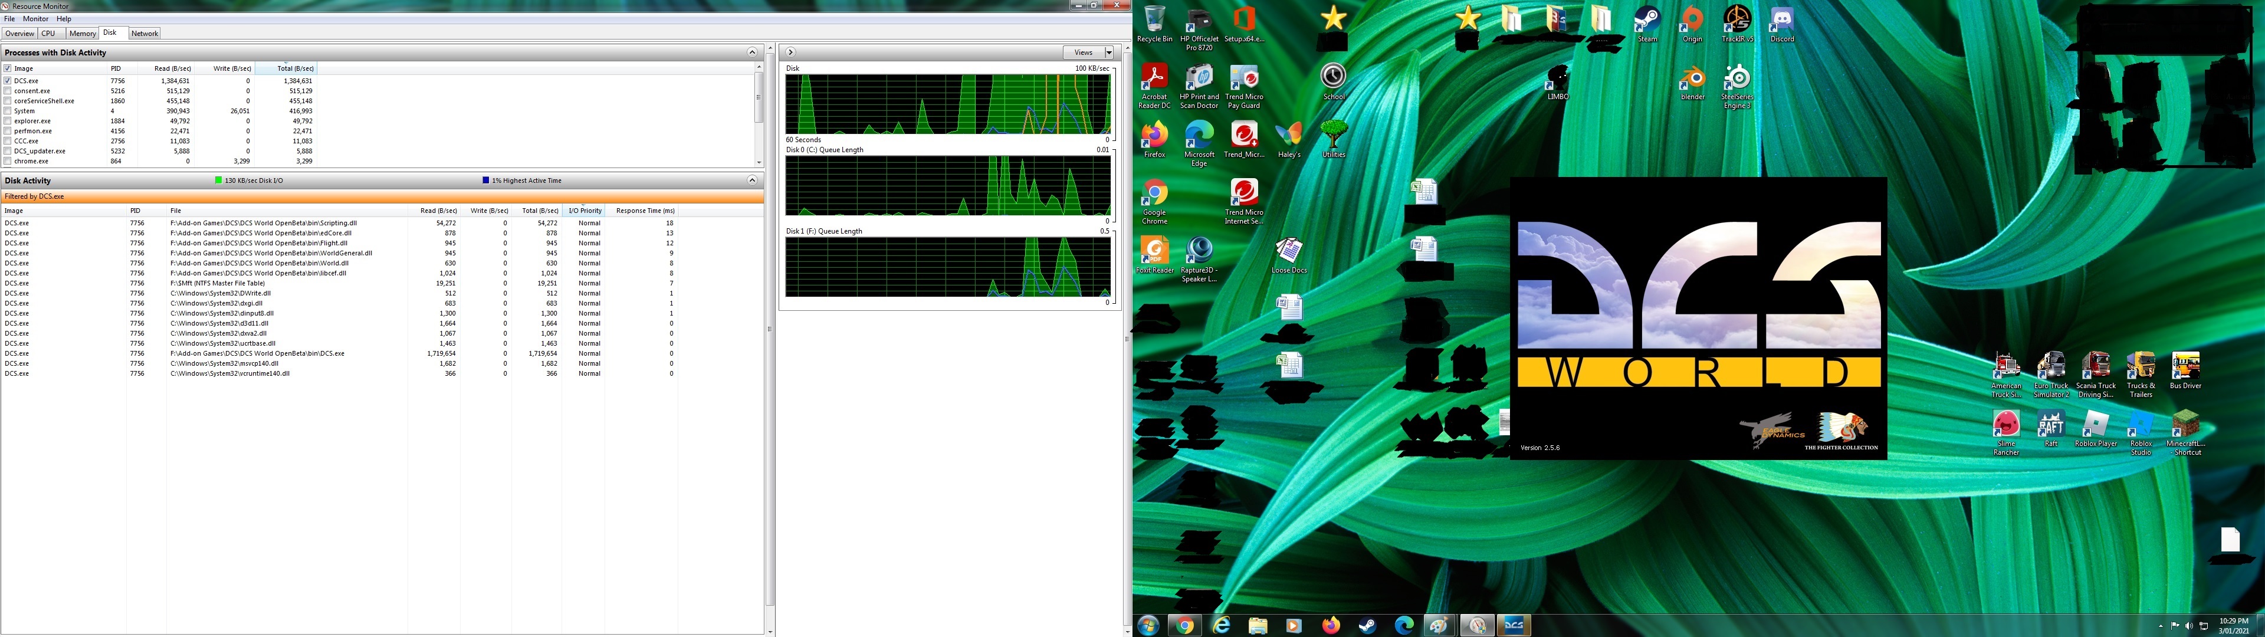
Task: Select the LIMBO game shortcut
Action: 1558,83
